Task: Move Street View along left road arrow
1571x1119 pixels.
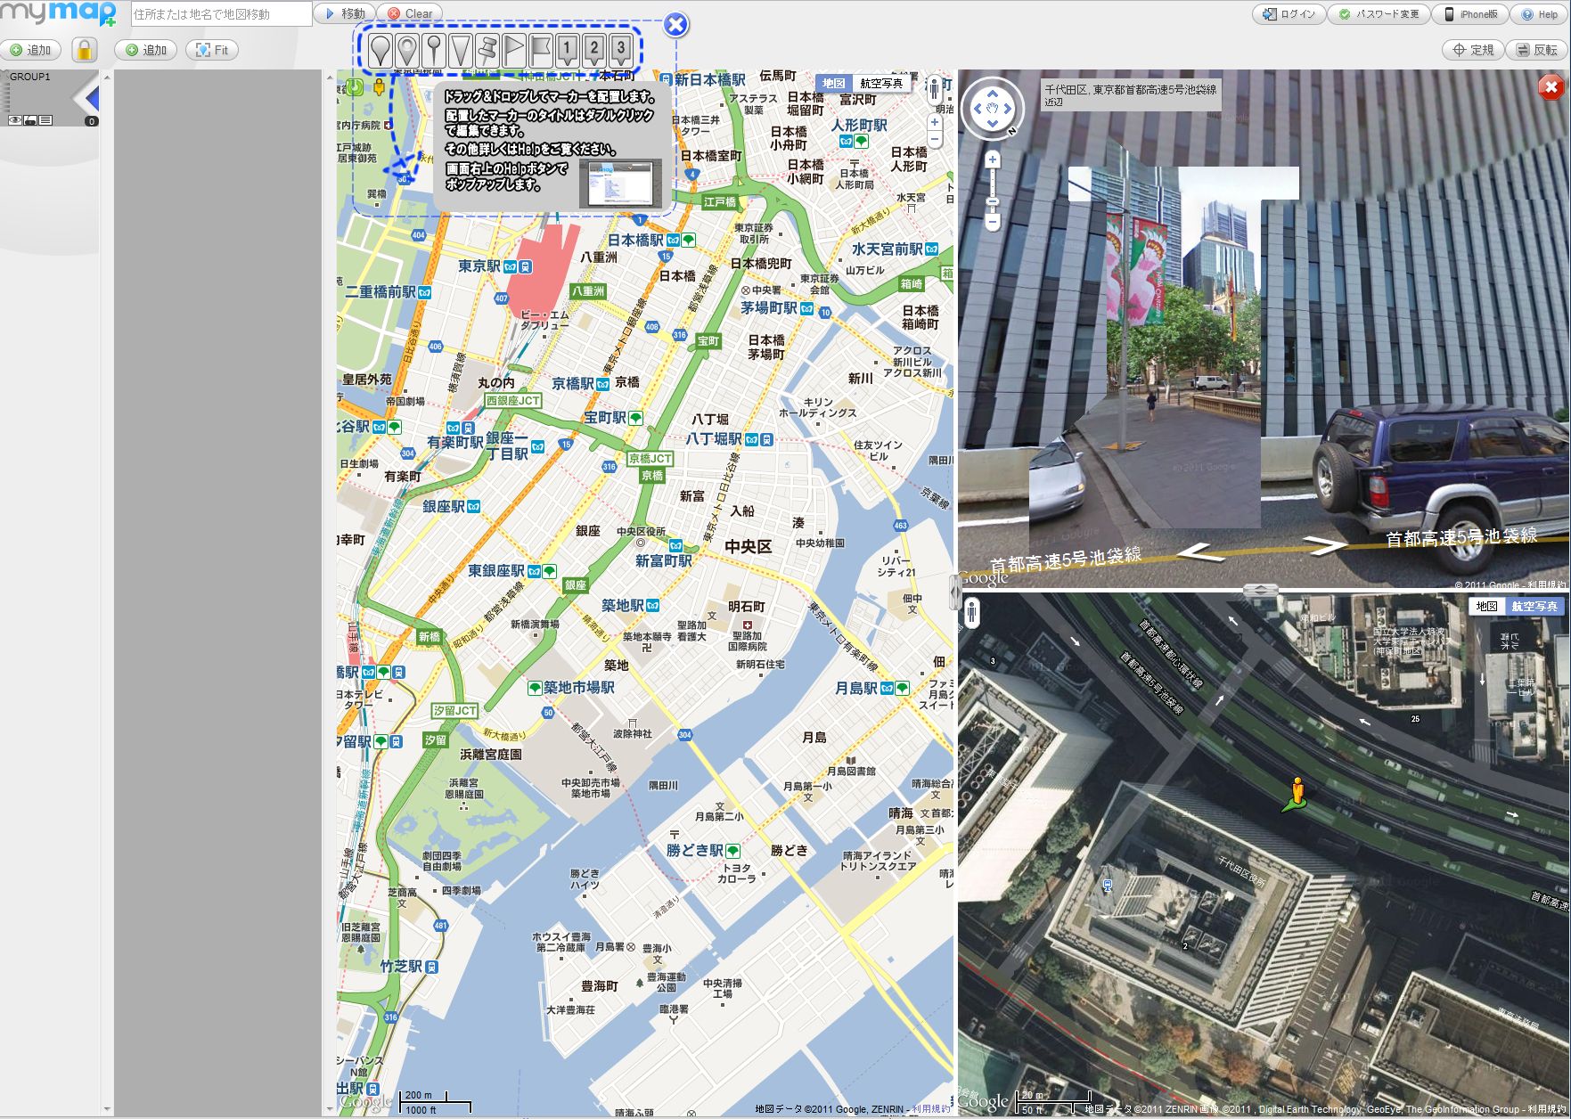Action: (x=1201, y=552)
